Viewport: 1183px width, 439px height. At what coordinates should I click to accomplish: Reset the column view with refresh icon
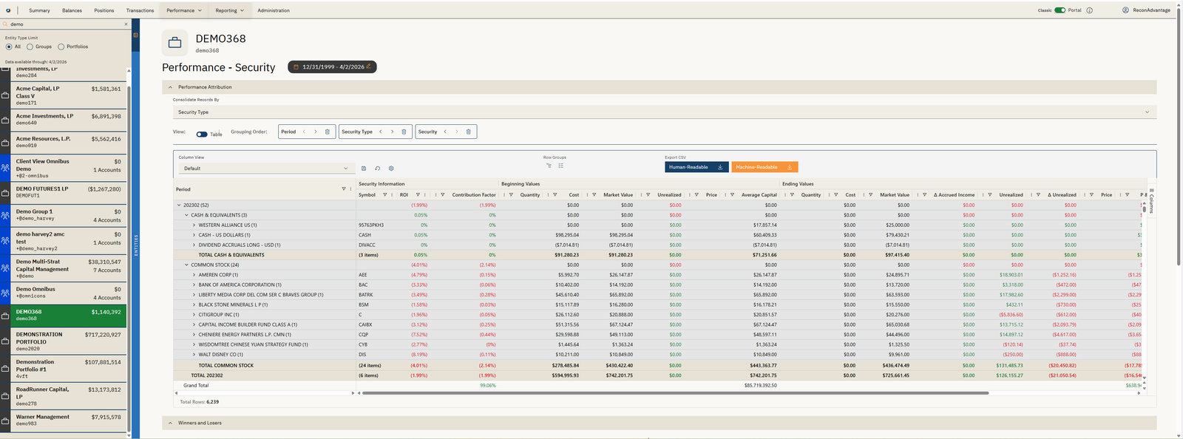[377, 169]
